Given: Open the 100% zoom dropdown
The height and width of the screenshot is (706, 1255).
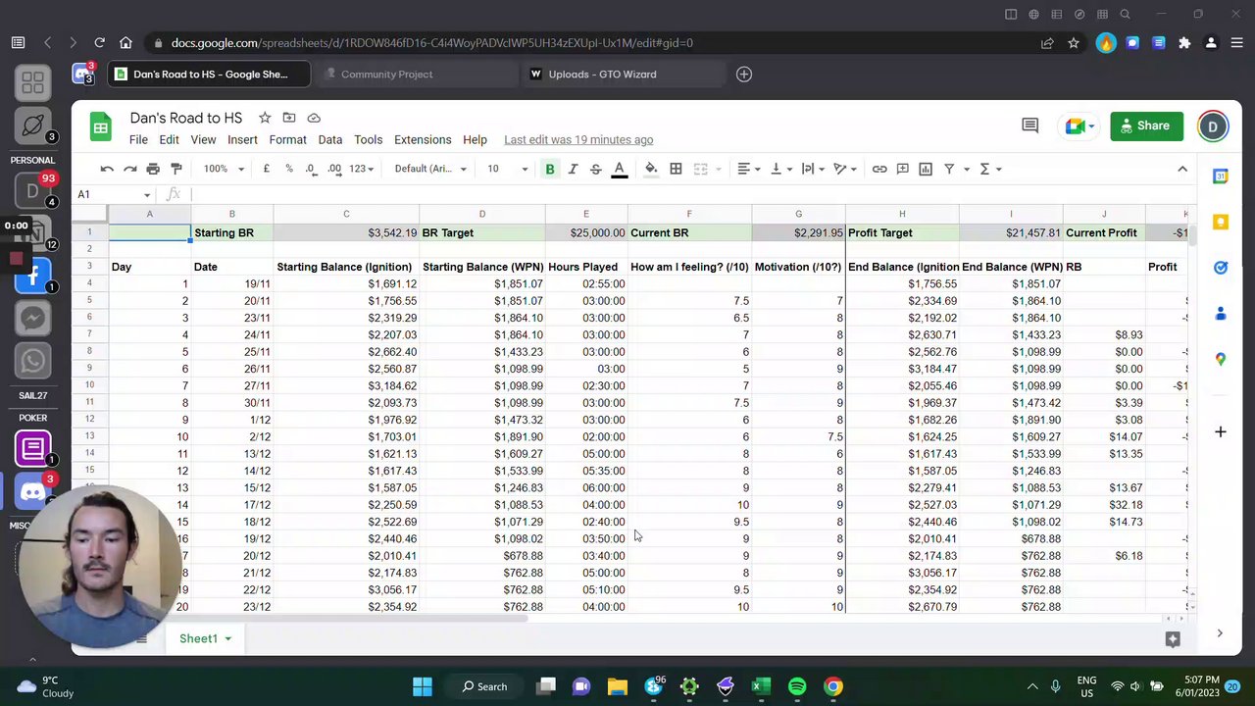Looking at the screenshot, I should coord(224,169).
